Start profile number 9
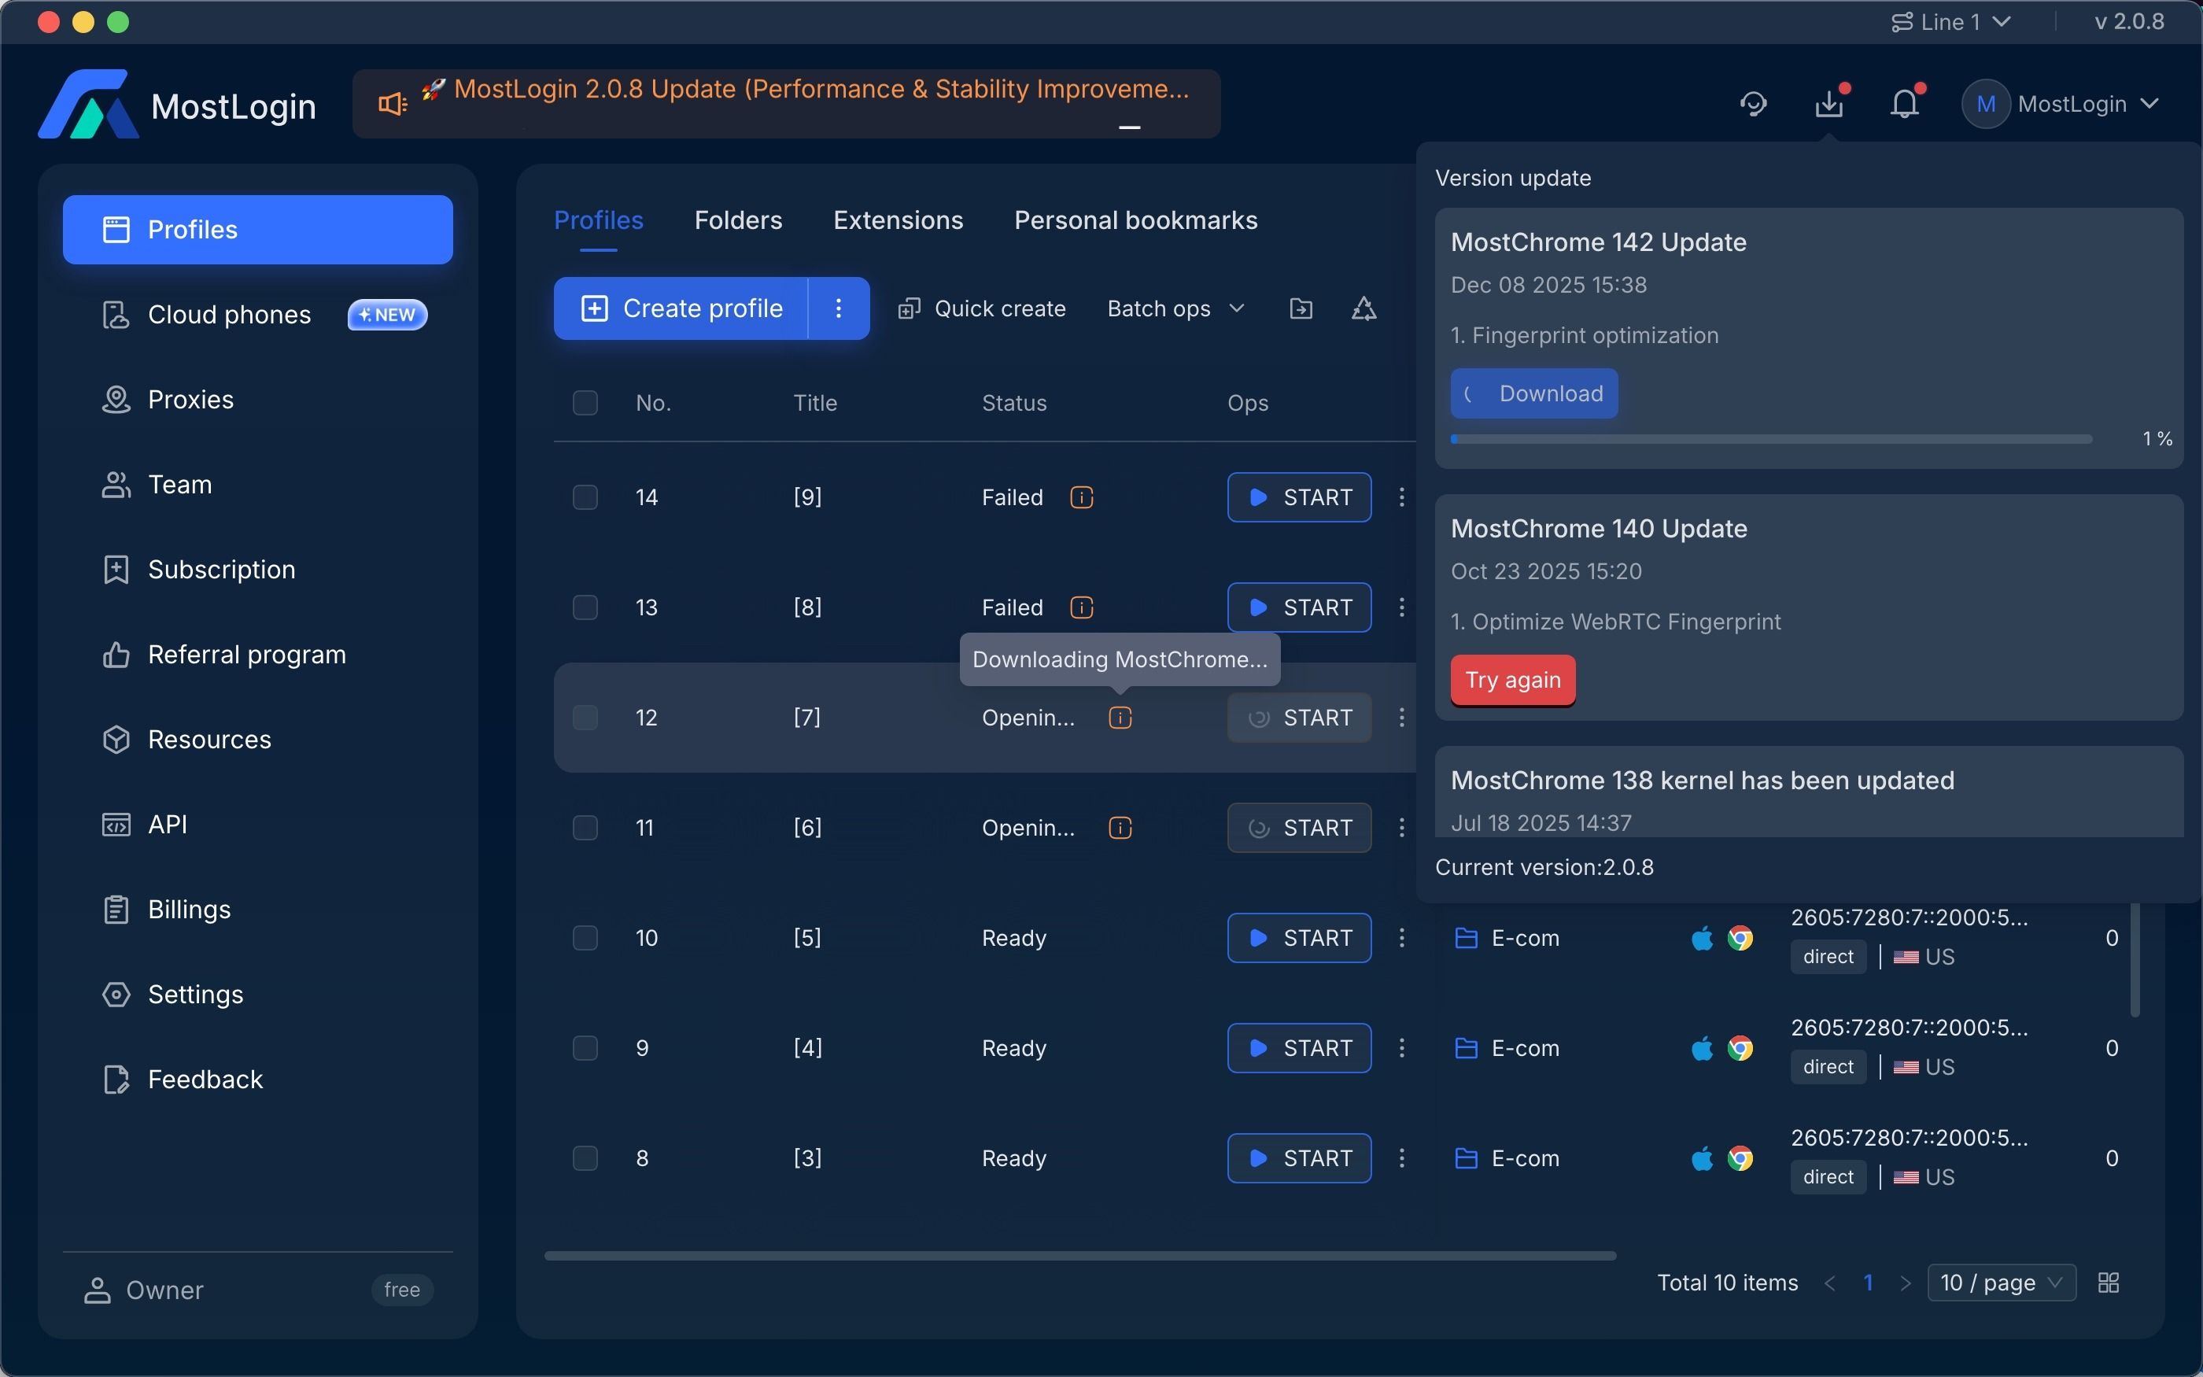This screenshot has height=1377, width=2203. (x=1299, y=1048)
